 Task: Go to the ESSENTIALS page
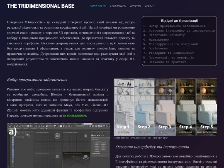click(118, 6)
